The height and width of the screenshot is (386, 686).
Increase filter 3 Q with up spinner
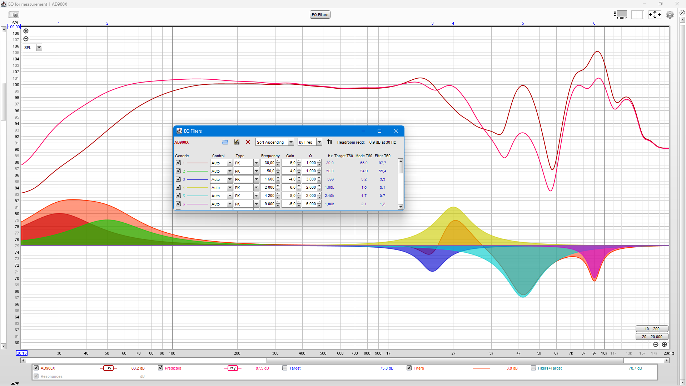(x=319, y=178)
